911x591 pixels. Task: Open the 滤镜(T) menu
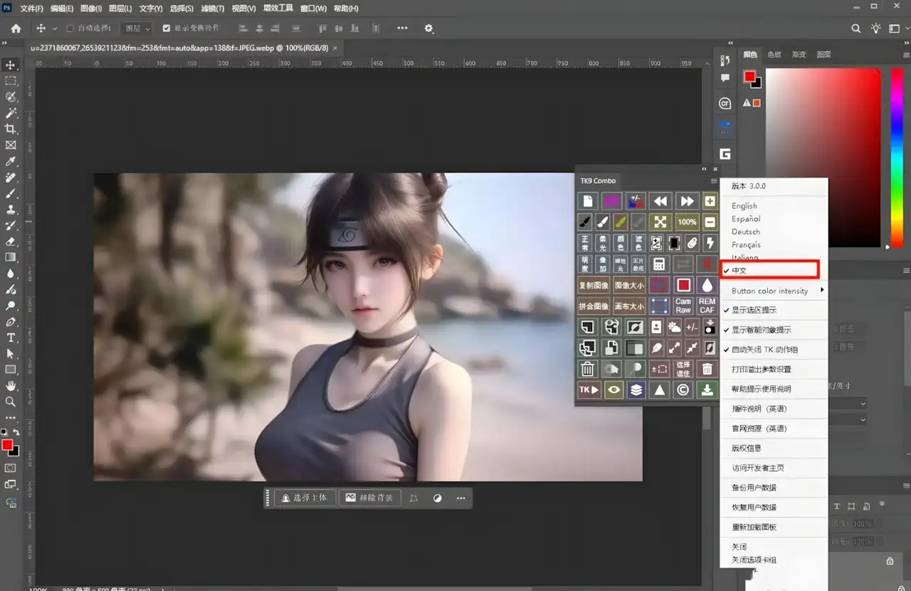click(212, 9)
